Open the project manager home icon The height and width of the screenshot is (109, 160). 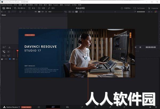tap(150, 107)
